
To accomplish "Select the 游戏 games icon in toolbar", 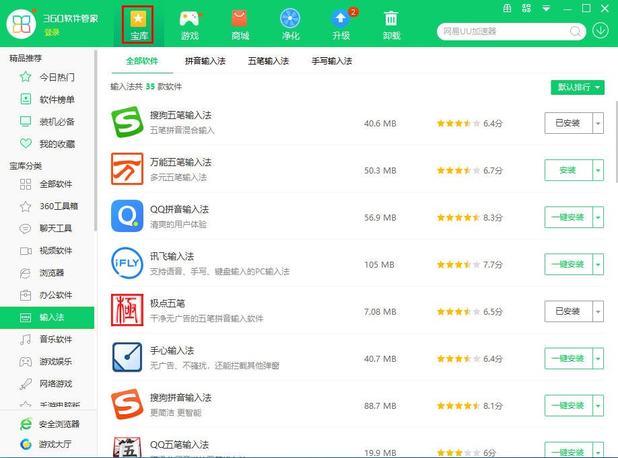I will click(x=189, y=23).
